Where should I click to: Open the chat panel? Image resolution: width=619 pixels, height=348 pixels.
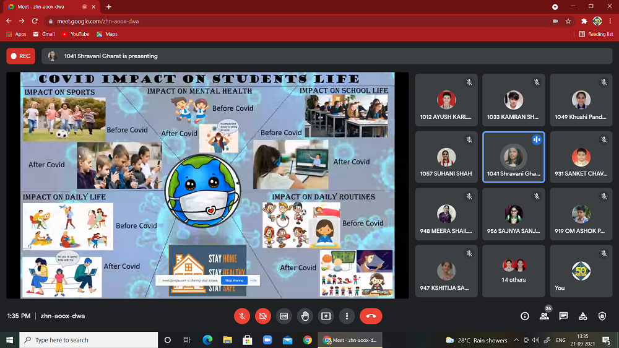click(563, 316)
